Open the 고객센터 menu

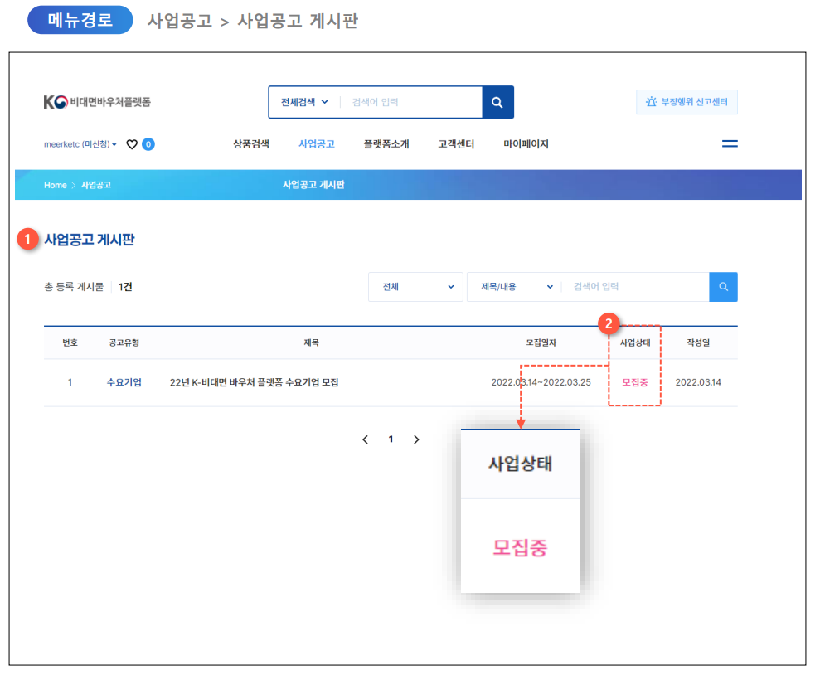tap(456, 143)
